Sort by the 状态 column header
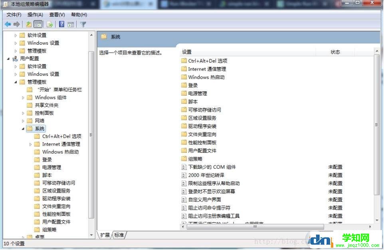The width and height of the screenshot is (384, 250). click(x=335, y=52)
